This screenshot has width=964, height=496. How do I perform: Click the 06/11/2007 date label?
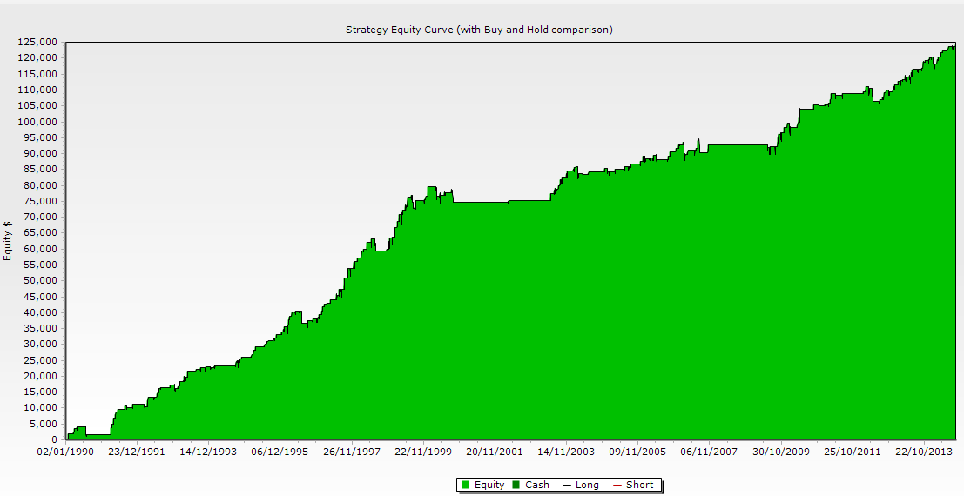click(709, 452)
